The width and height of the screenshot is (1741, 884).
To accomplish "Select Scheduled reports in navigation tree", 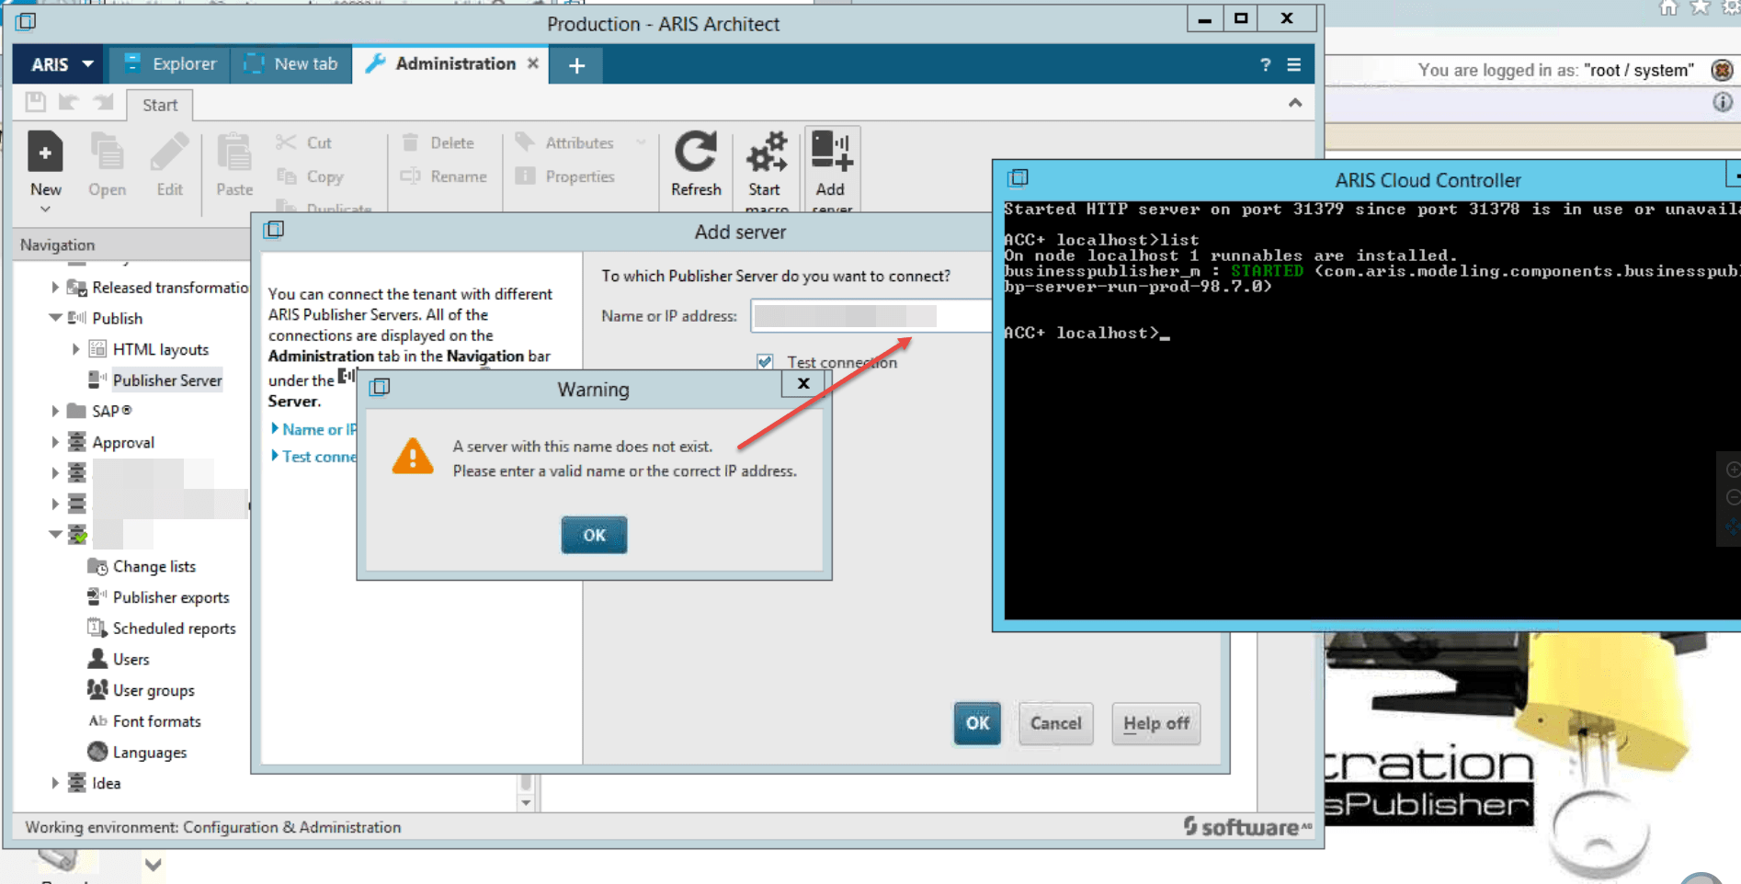I will (175, 628).
